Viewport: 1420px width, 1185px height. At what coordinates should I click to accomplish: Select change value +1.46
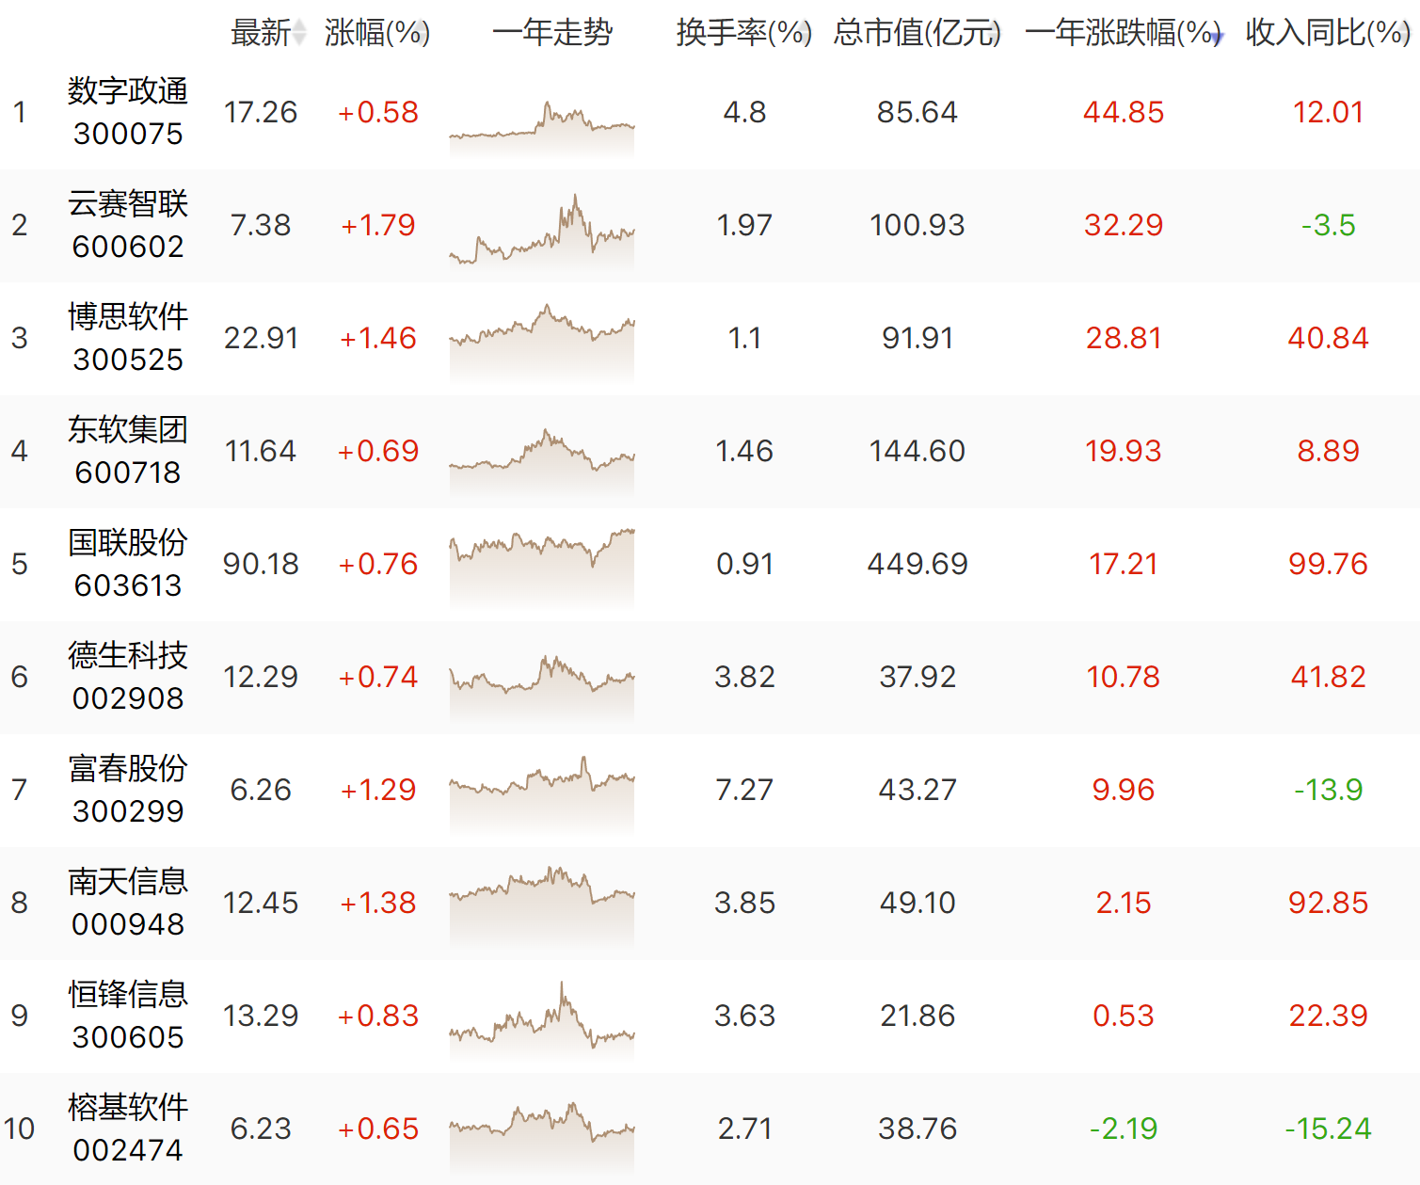pos(377,338)
